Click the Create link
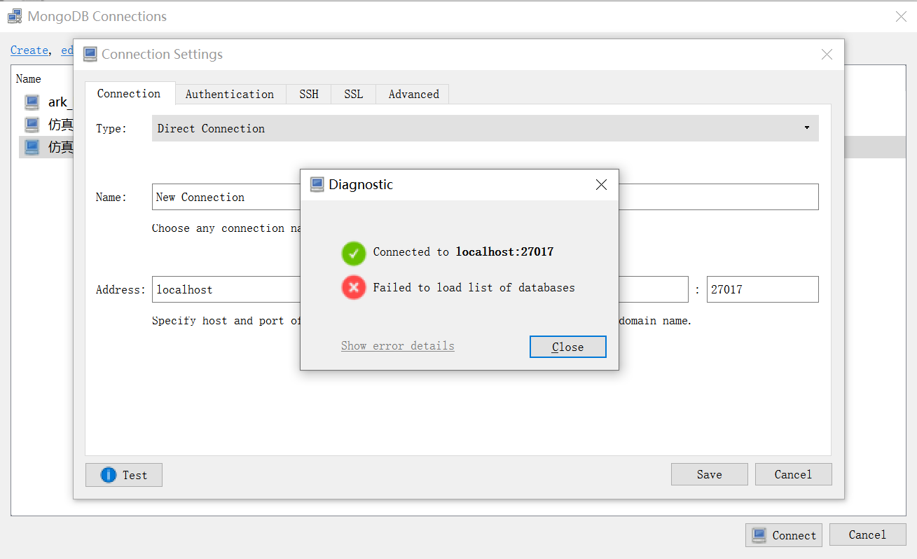The width and height of the screenshot is (917, 559). click(x=29, y=50)
